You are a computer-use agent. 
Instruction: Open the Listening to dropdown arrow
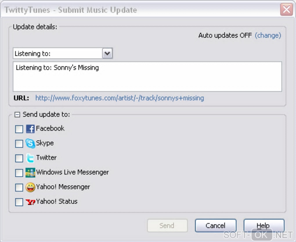point(107,53)
